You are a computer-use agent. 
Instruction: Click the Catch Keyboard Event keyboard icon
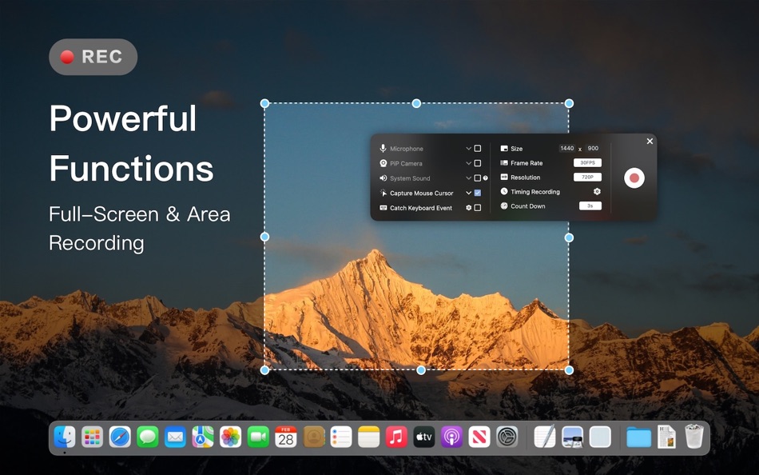click(x=383, y=207)
